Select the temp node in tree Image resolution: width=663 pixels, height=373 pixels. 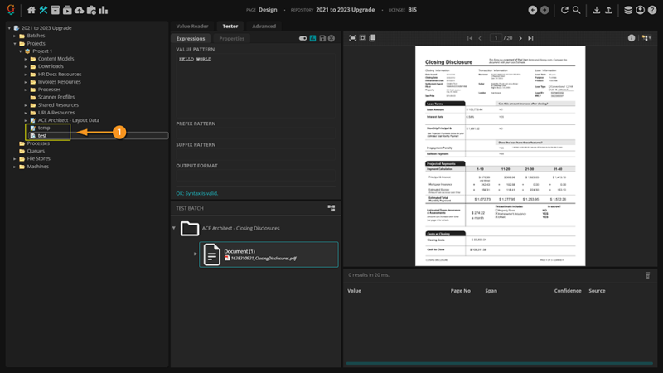pyautogui.click(x=44, y=128)
